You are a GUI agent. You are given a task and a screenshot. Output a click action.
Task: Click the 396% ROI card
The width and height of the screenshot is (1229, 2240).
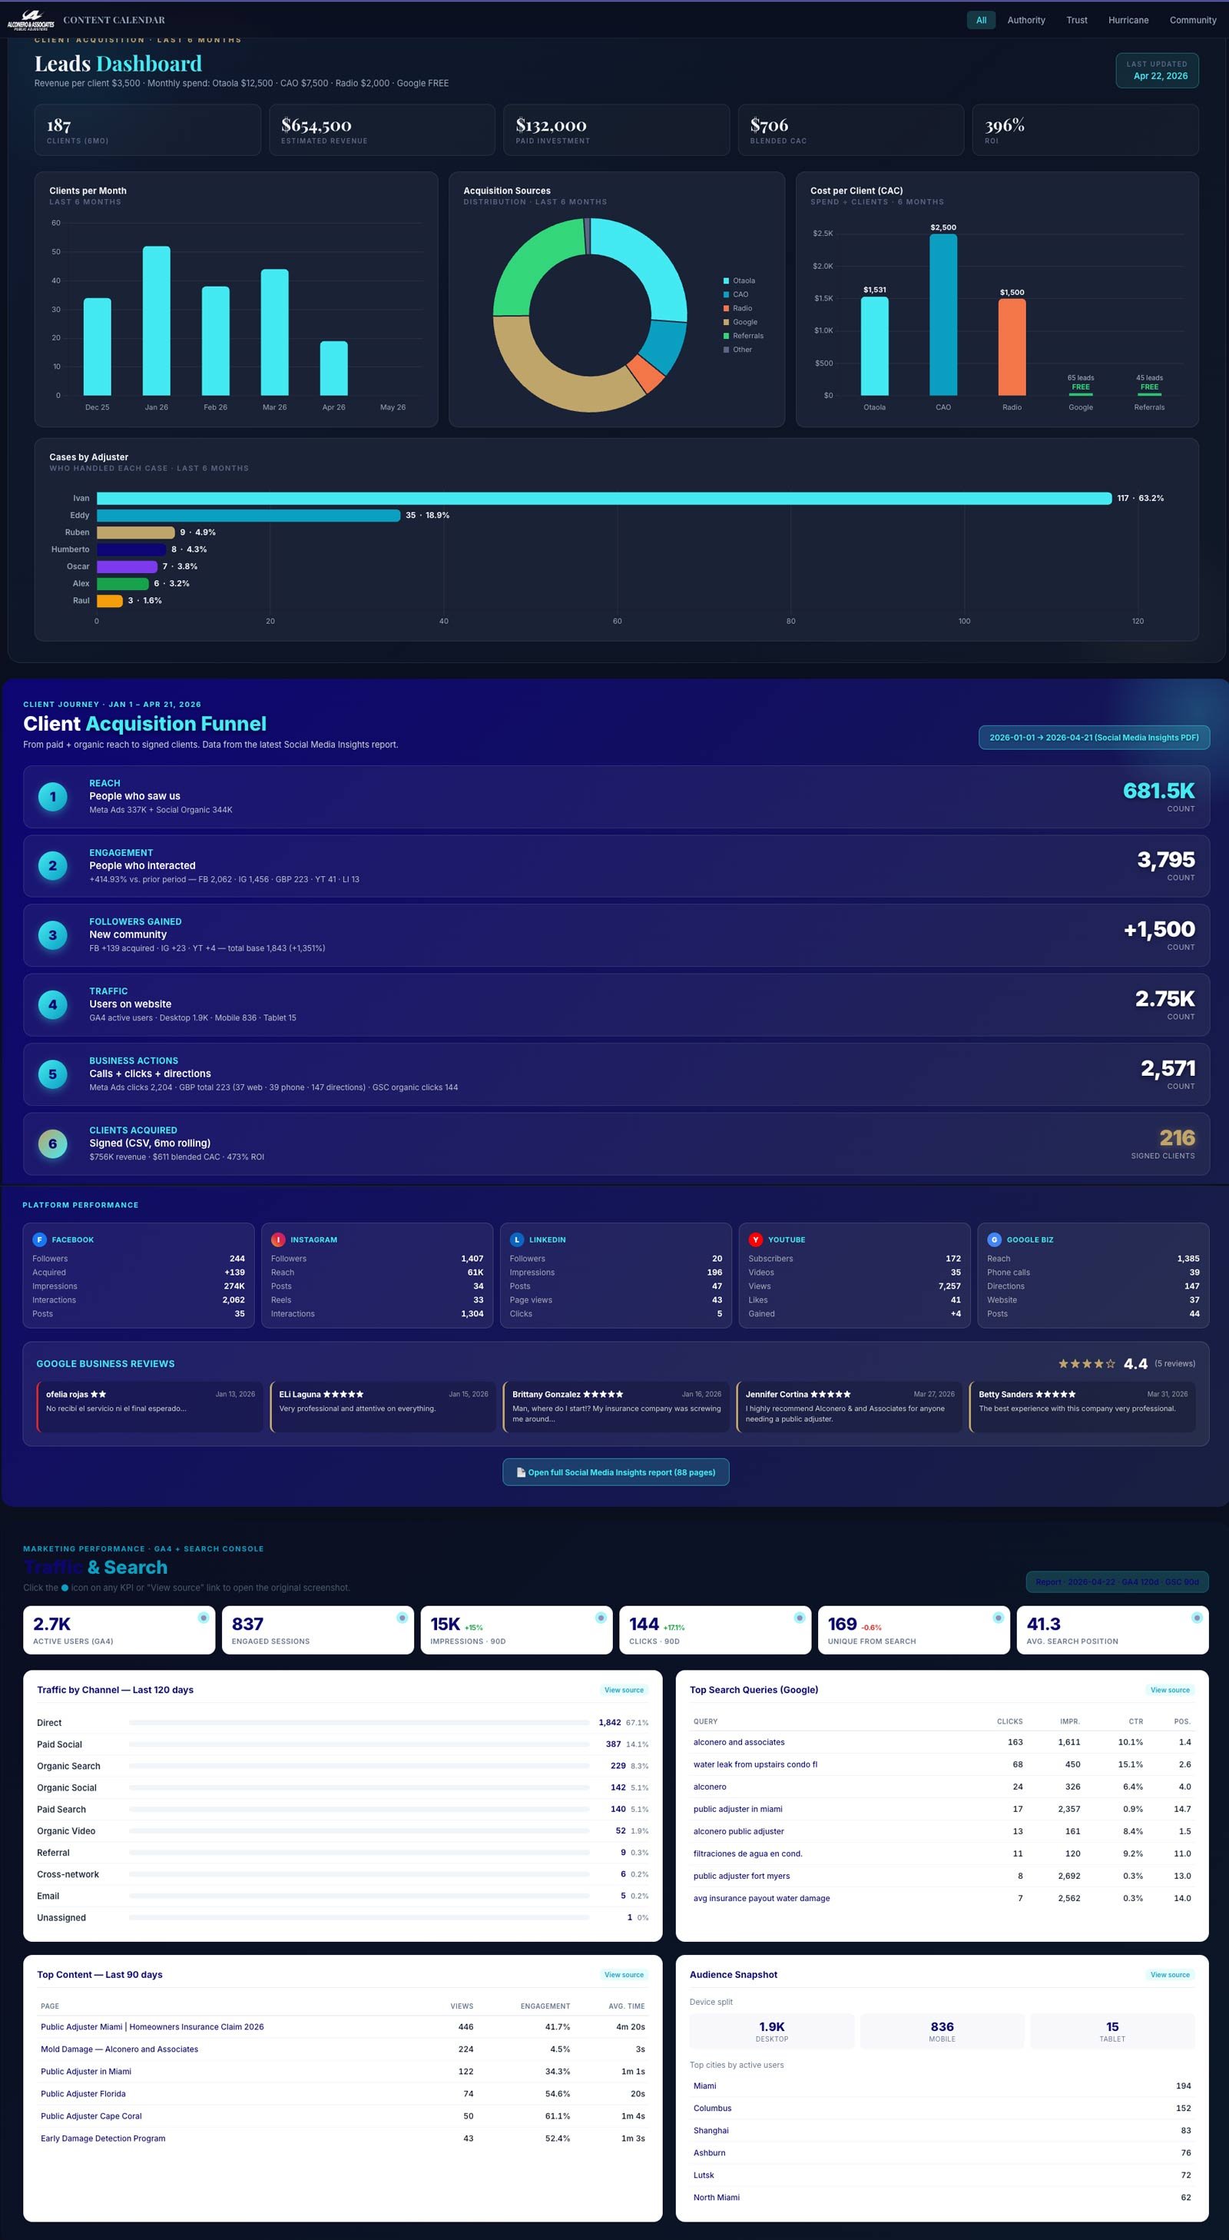1085,130
